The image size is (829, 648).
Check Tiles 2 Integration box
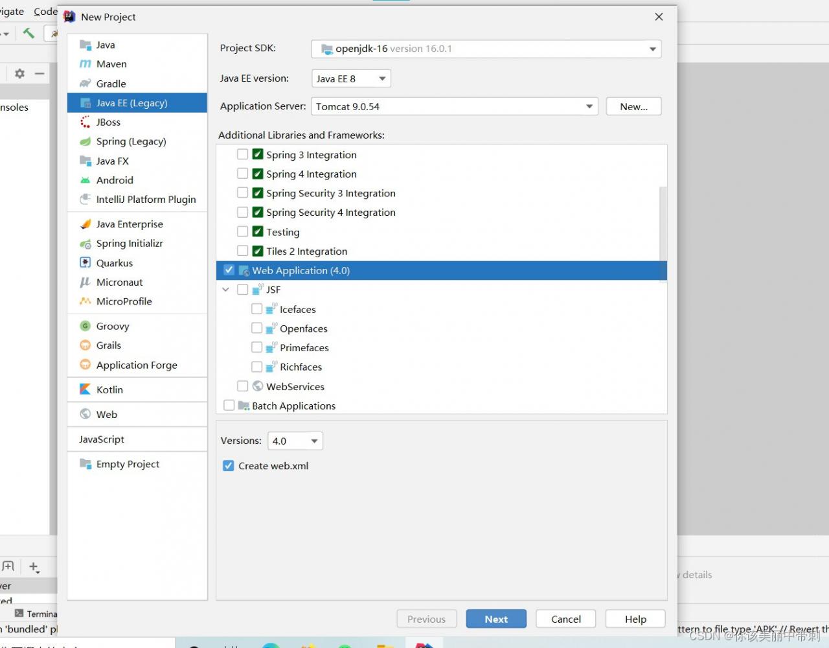coord(243,251)
